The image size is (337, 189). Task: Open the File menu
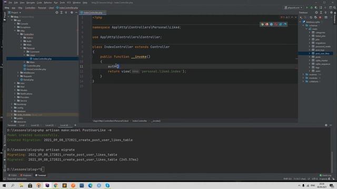tap(11, 3)
